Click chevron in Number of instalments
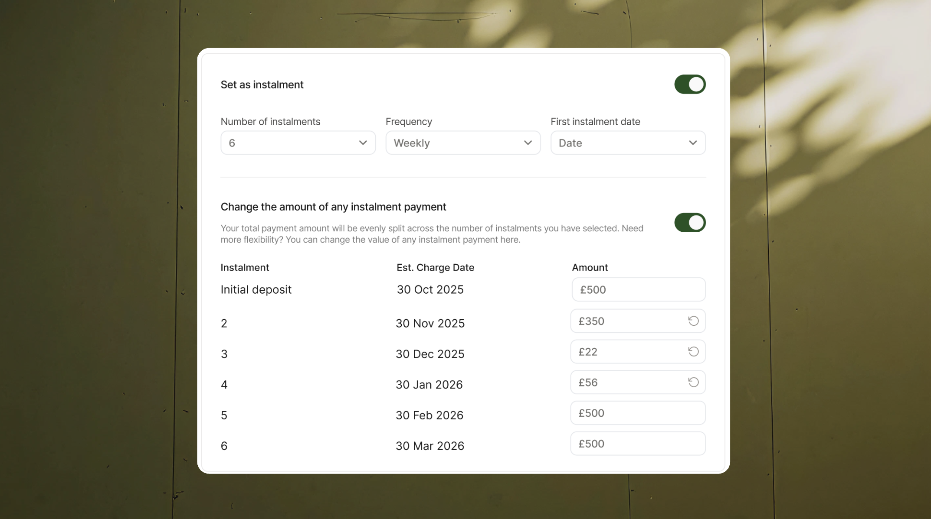Viewport: 931px width, 519px height. click(x=363, y=143)
